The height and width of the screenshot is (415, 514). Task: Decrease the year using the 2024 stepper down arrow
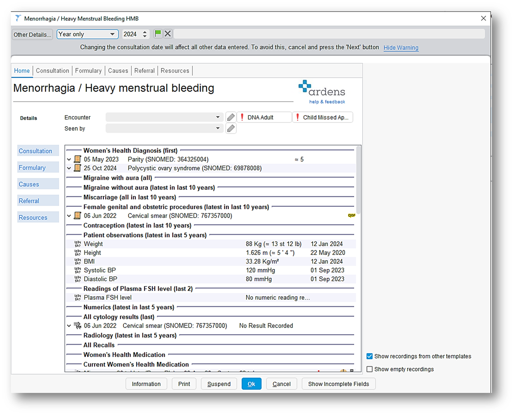click(x=145, y=36)
